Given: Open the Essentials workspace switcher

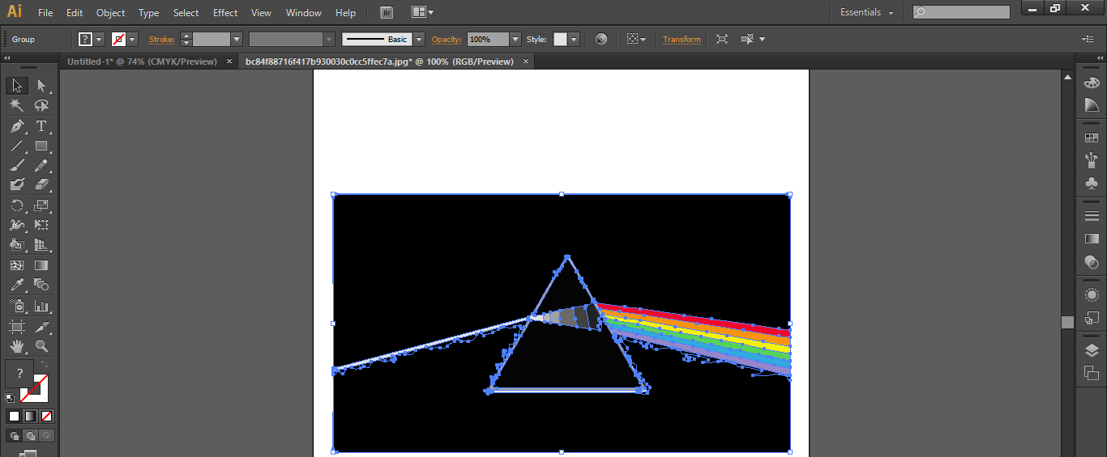Looking at the screenshot, I should [866, 12].
